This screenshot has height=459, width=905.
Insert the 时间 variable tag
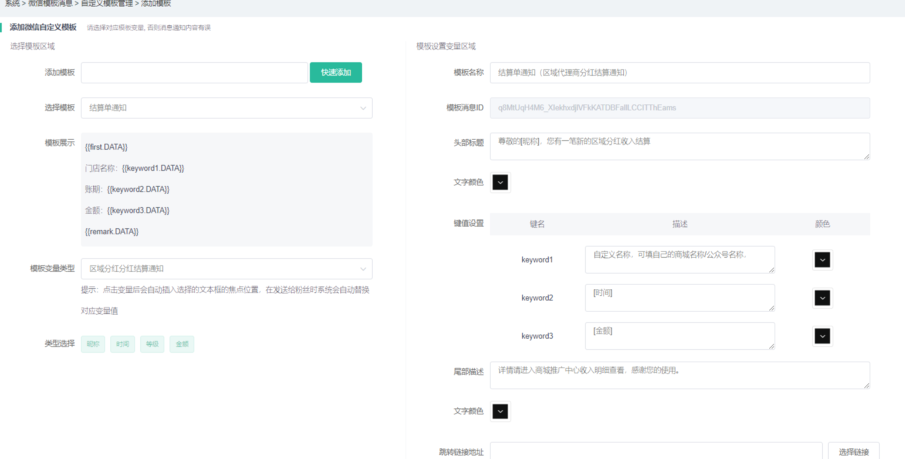(x=123, y=345)
